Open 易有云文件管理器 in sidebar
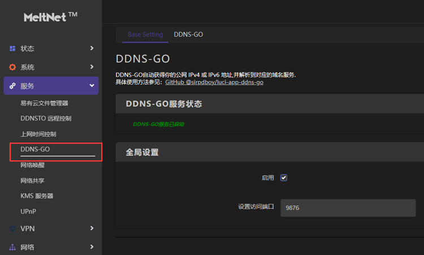 [x=44, y=103]
